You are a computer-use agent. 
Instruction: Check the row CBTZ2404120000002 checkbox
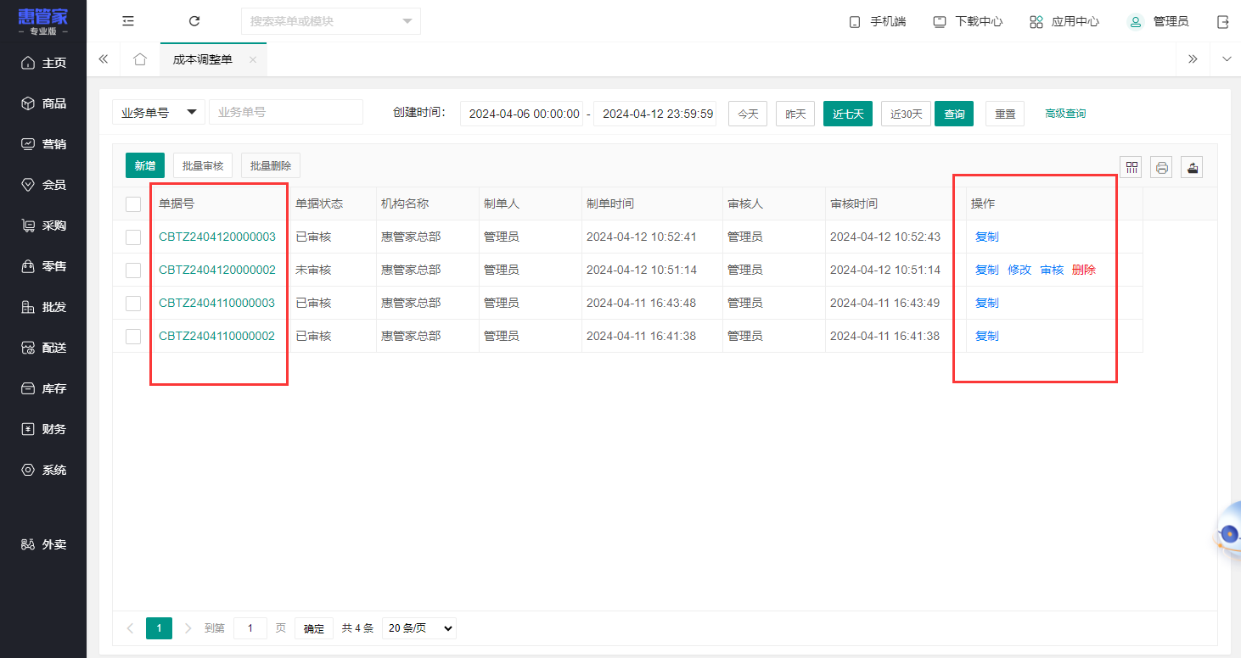pos(133,270)
